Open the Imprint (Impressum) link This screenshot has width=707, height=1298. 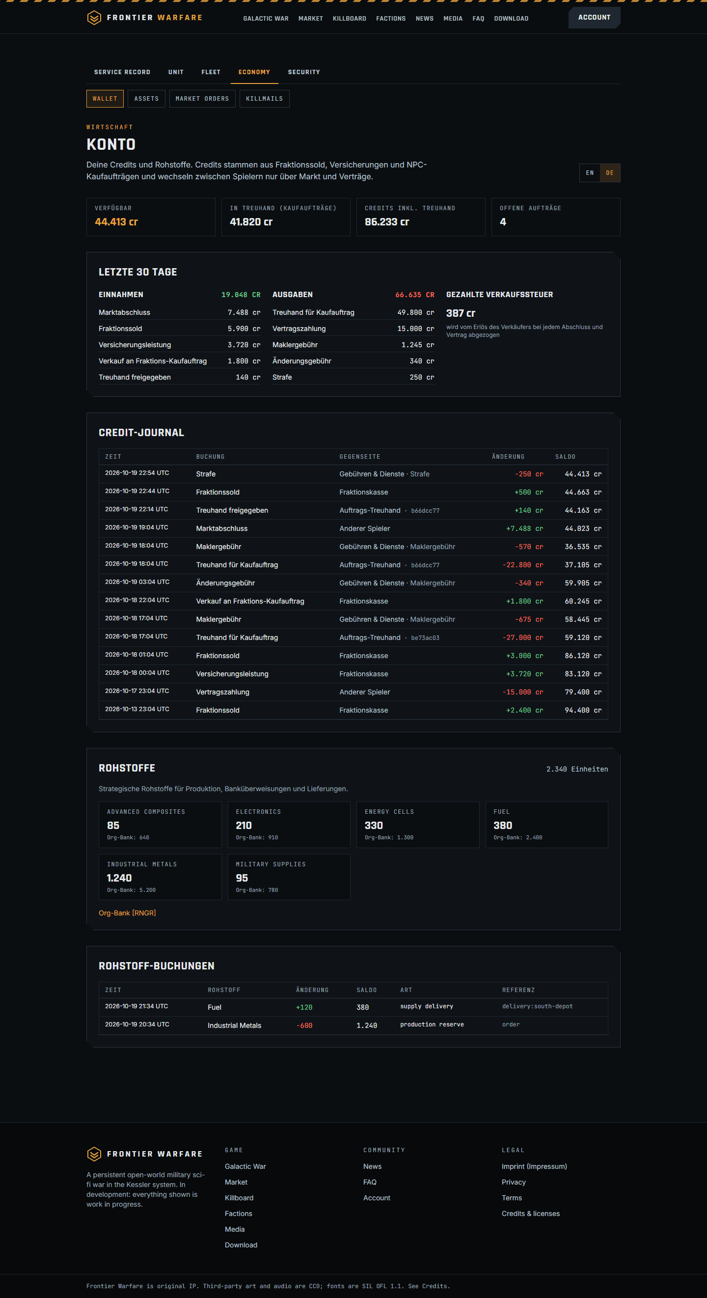point(534,1166)
